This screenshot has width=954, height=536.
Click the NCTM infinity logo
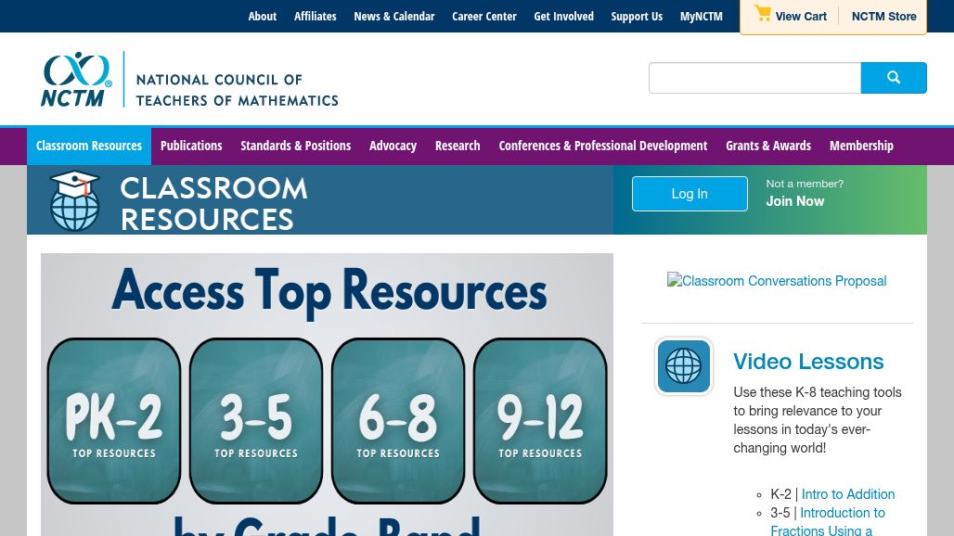tap(77, 80)
